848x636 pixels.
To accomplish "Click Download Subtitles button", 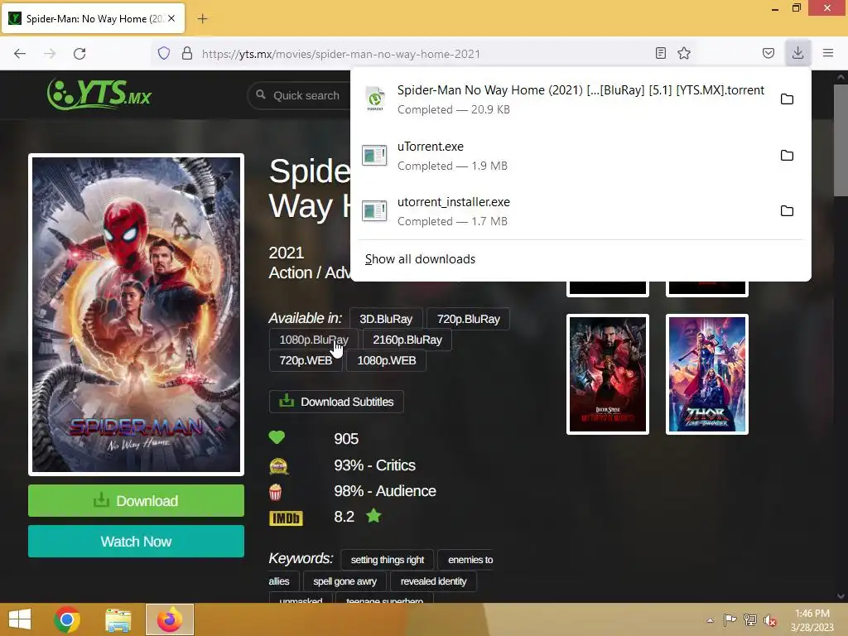I will coord(336,402).
